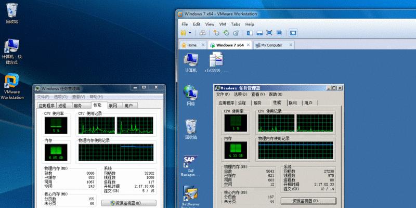
Task: Click guest 内存 meter showing 4.33 GB
Action: point(236,150)
